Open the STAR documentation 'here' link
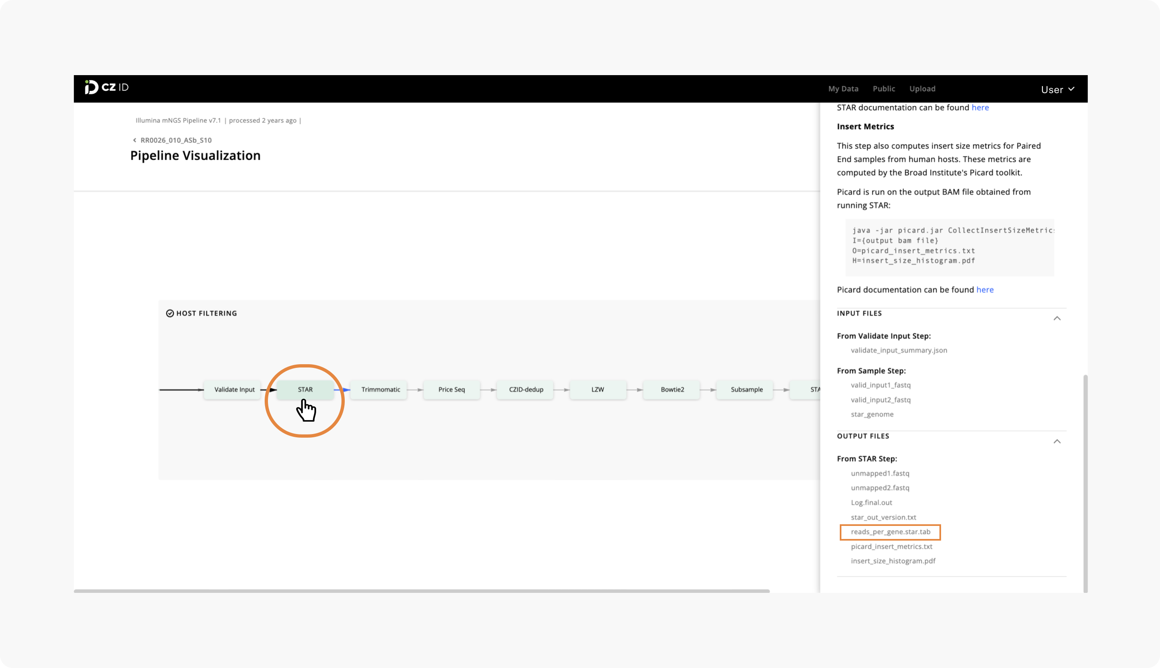The height and width of the screenshot is (668, 1160). point(980,107)
